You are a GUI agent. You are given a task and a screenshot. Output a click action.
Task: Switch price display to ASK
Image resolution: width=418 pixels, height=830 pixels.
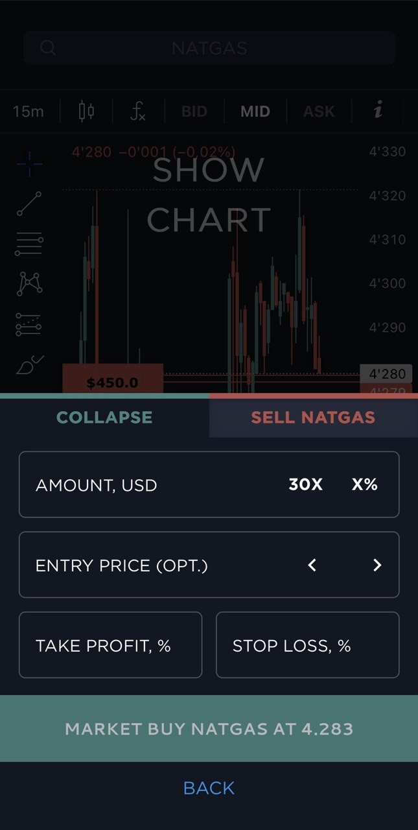(x=318, y=111)
